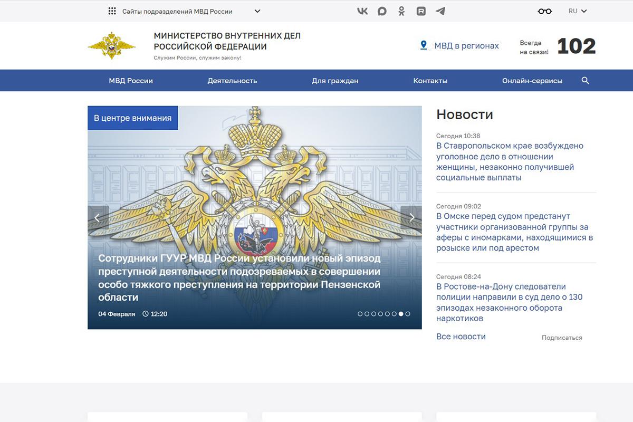Open Все новости link
633x422 pixels.
coord(461,336)
